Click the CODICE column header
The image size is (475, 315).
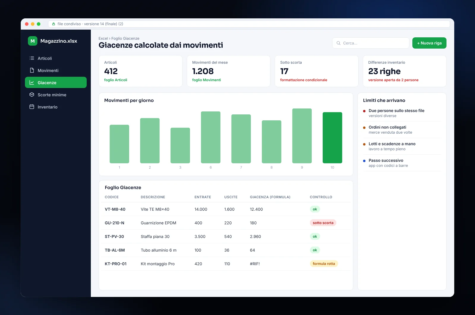click(112, 197)
